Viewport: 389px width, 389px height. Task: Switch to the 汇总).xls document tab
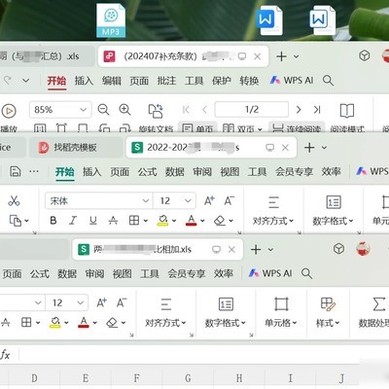click(x=47, y=56)
